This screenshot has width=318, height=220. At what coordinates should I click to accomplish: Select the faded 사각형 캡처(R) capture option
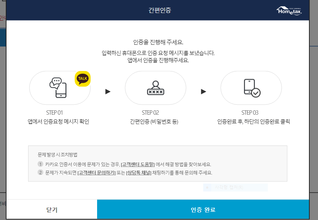[235, 187]
